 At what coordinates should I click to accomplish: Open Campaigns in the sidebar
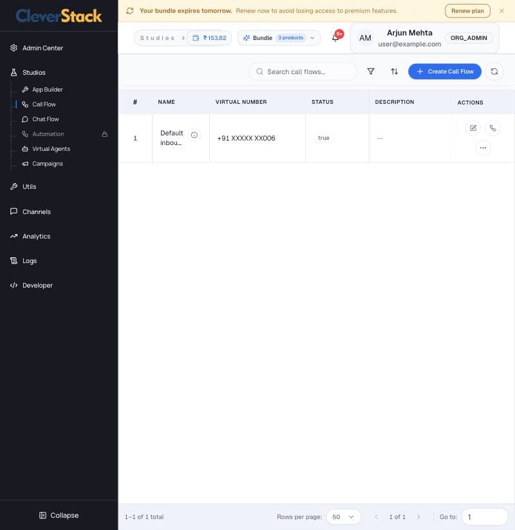point(47,164)
